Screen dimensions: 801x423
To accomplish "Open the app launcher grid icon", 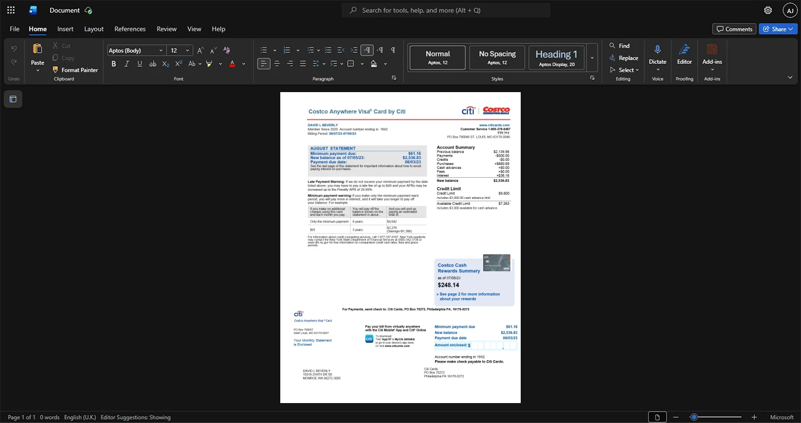I will [x=11, y=10].
